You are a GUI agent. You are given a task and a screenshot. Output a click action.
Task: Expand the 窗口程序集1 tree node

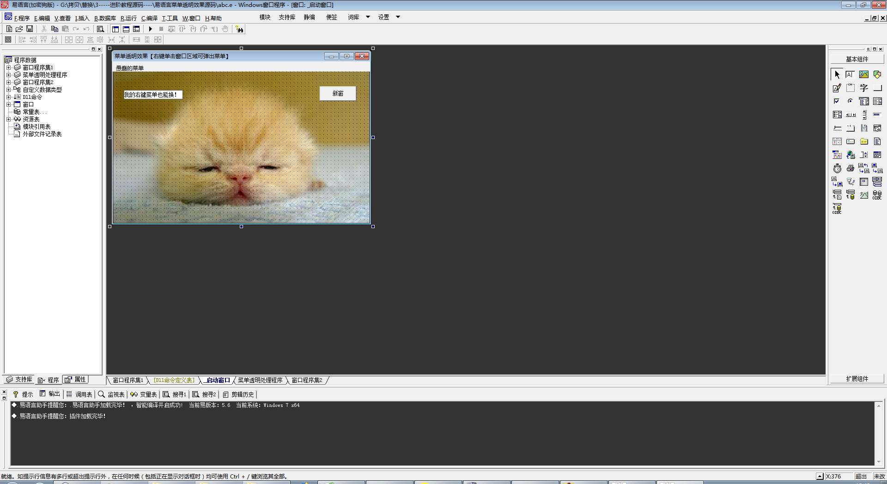(x=8, y=67)
